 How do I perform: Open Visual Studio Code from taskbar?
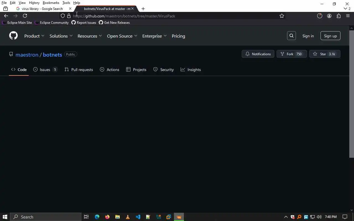tap(138, 217)
